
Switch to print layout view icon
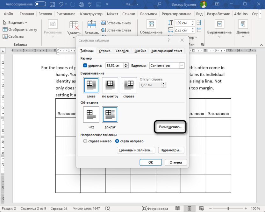(190, 208)
